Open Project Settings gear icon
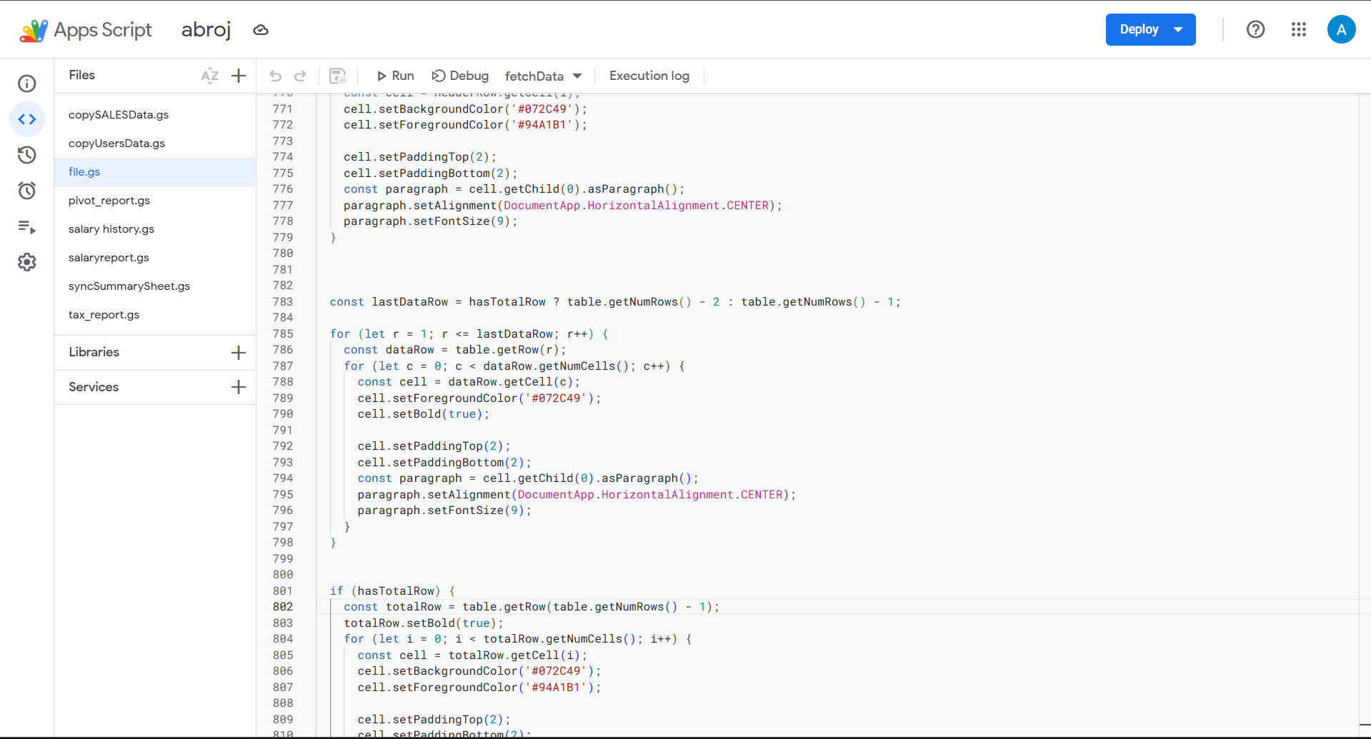This screenshot has height=739, width=1371. tap(27, 262)
